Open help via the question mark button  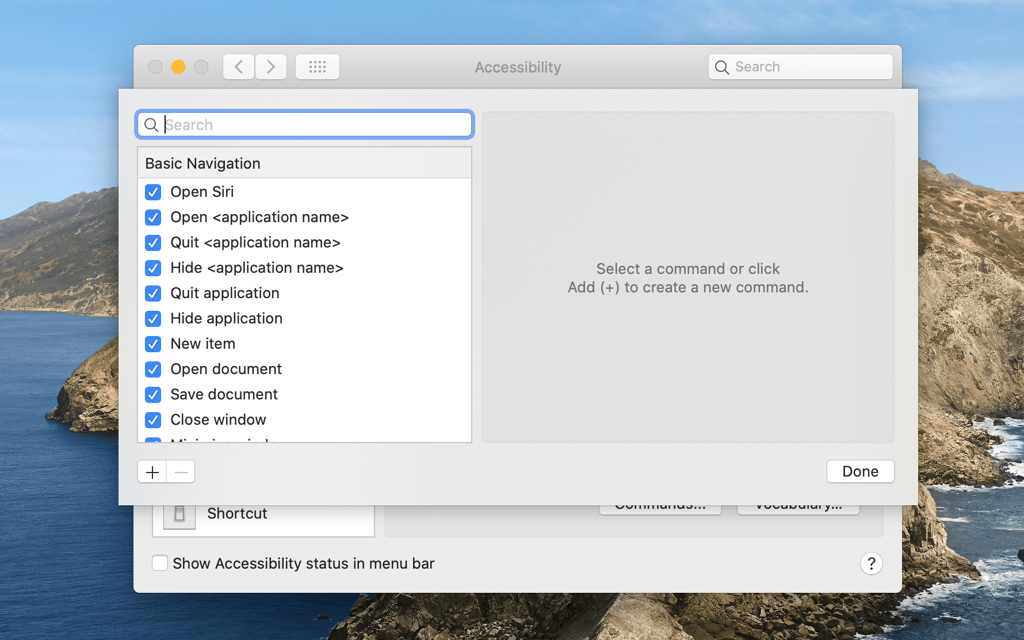(x=871, y=563)
